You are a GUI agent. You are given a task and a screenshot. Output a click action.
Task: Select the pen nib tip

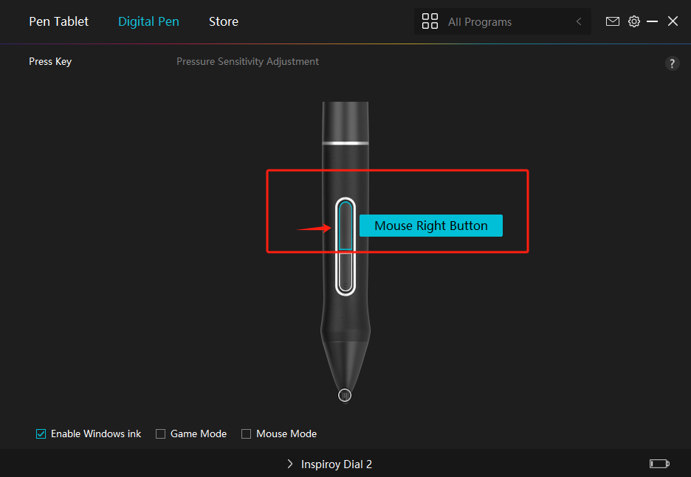(x=345, y=395)
